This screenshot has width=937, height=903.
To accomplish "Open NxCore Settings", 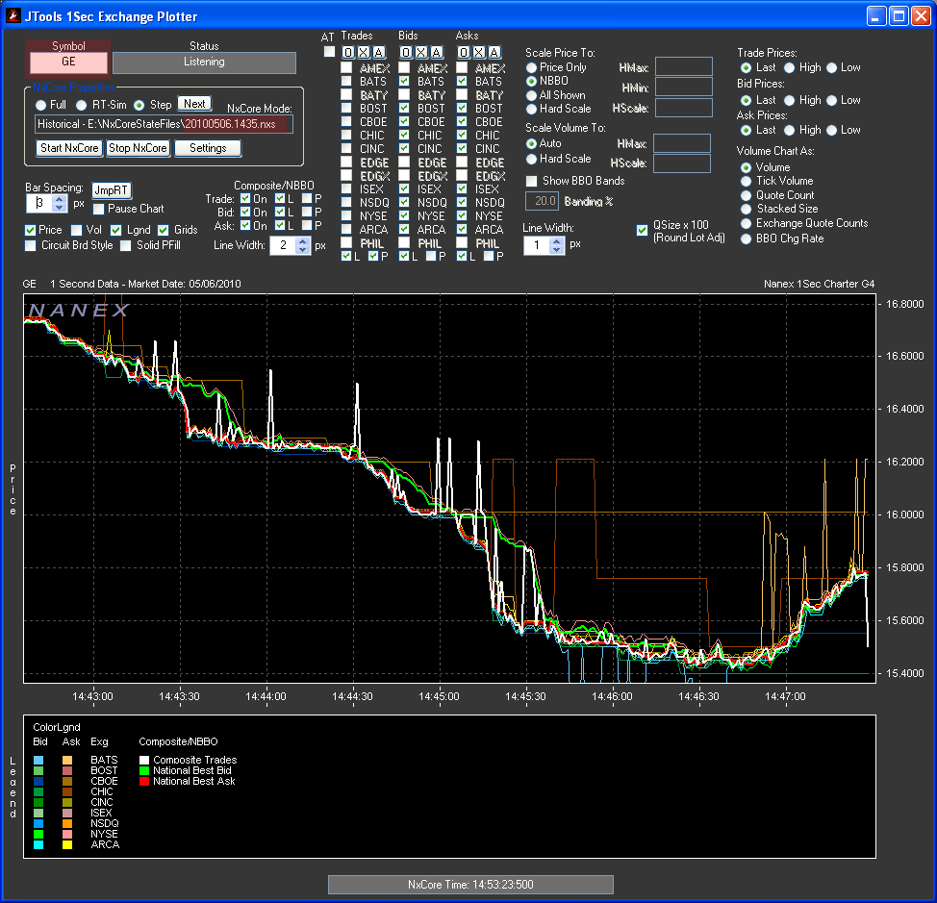I will pyautogui.click(x=208, y=148).
